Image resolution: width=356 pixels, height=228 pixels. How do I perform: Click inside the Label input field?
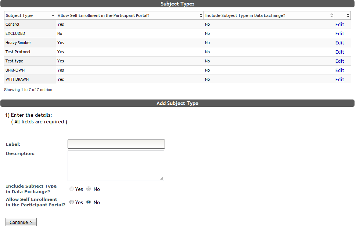(116, 144)
